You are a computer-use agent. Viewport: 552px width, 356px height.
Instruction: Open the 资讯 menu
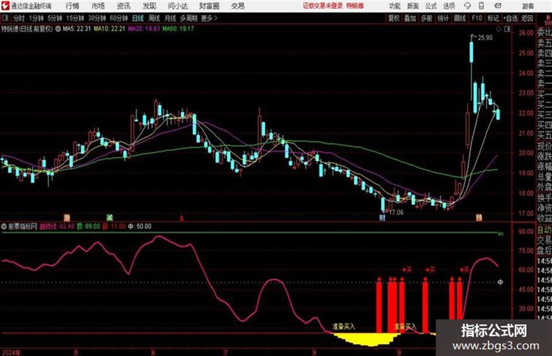[x=124, y=6]
